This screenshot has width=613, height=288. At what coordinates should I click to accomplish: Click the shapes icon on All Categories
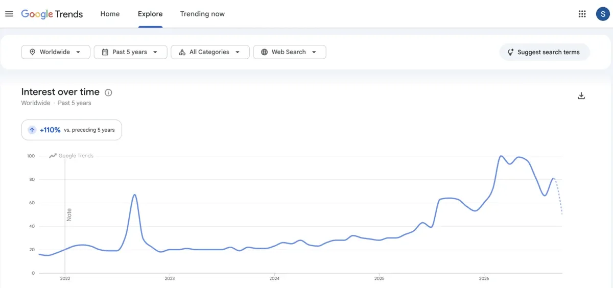pos(182,52)
